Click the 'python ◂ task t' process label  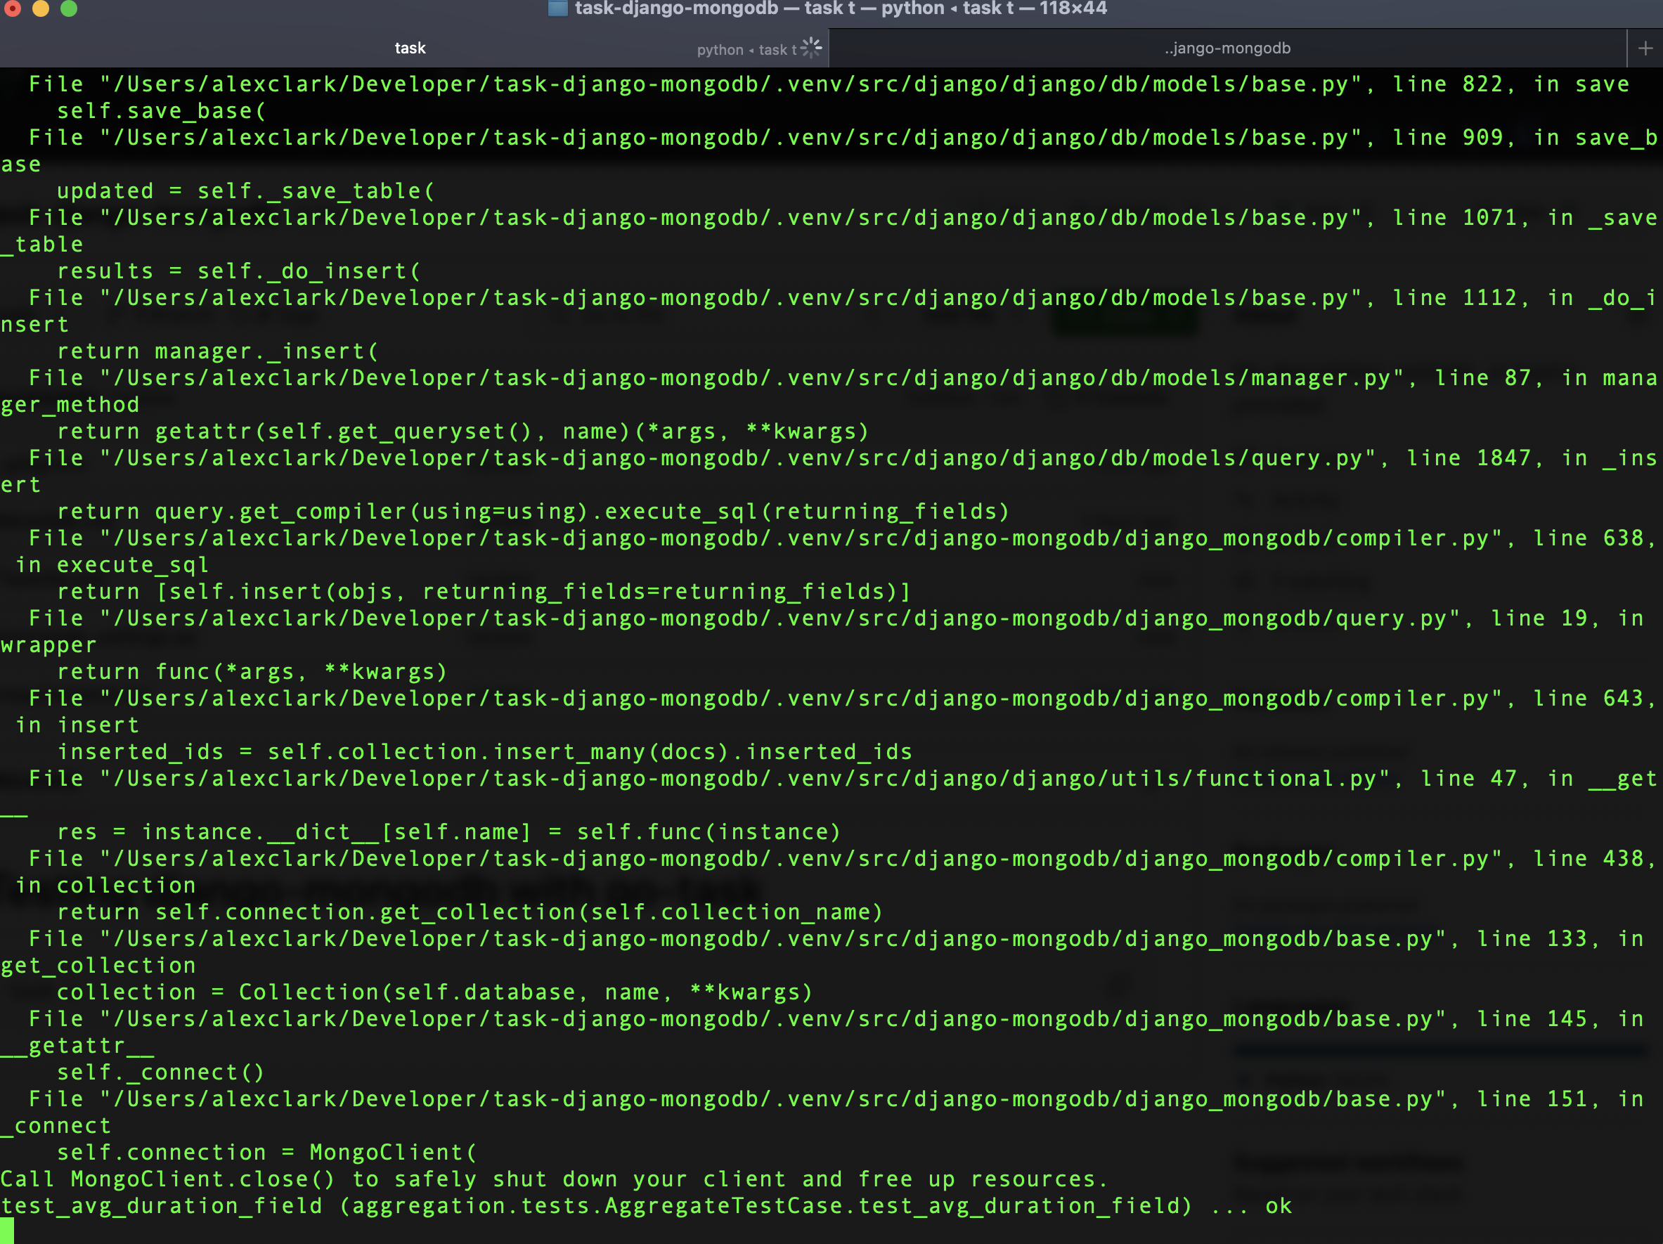click(746, 50)
